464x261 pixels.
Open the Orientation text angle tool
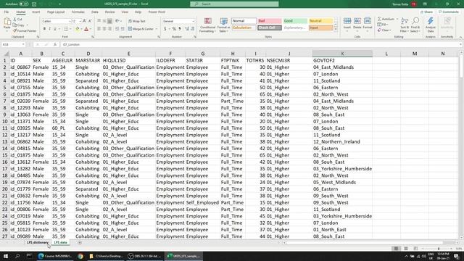117,21
